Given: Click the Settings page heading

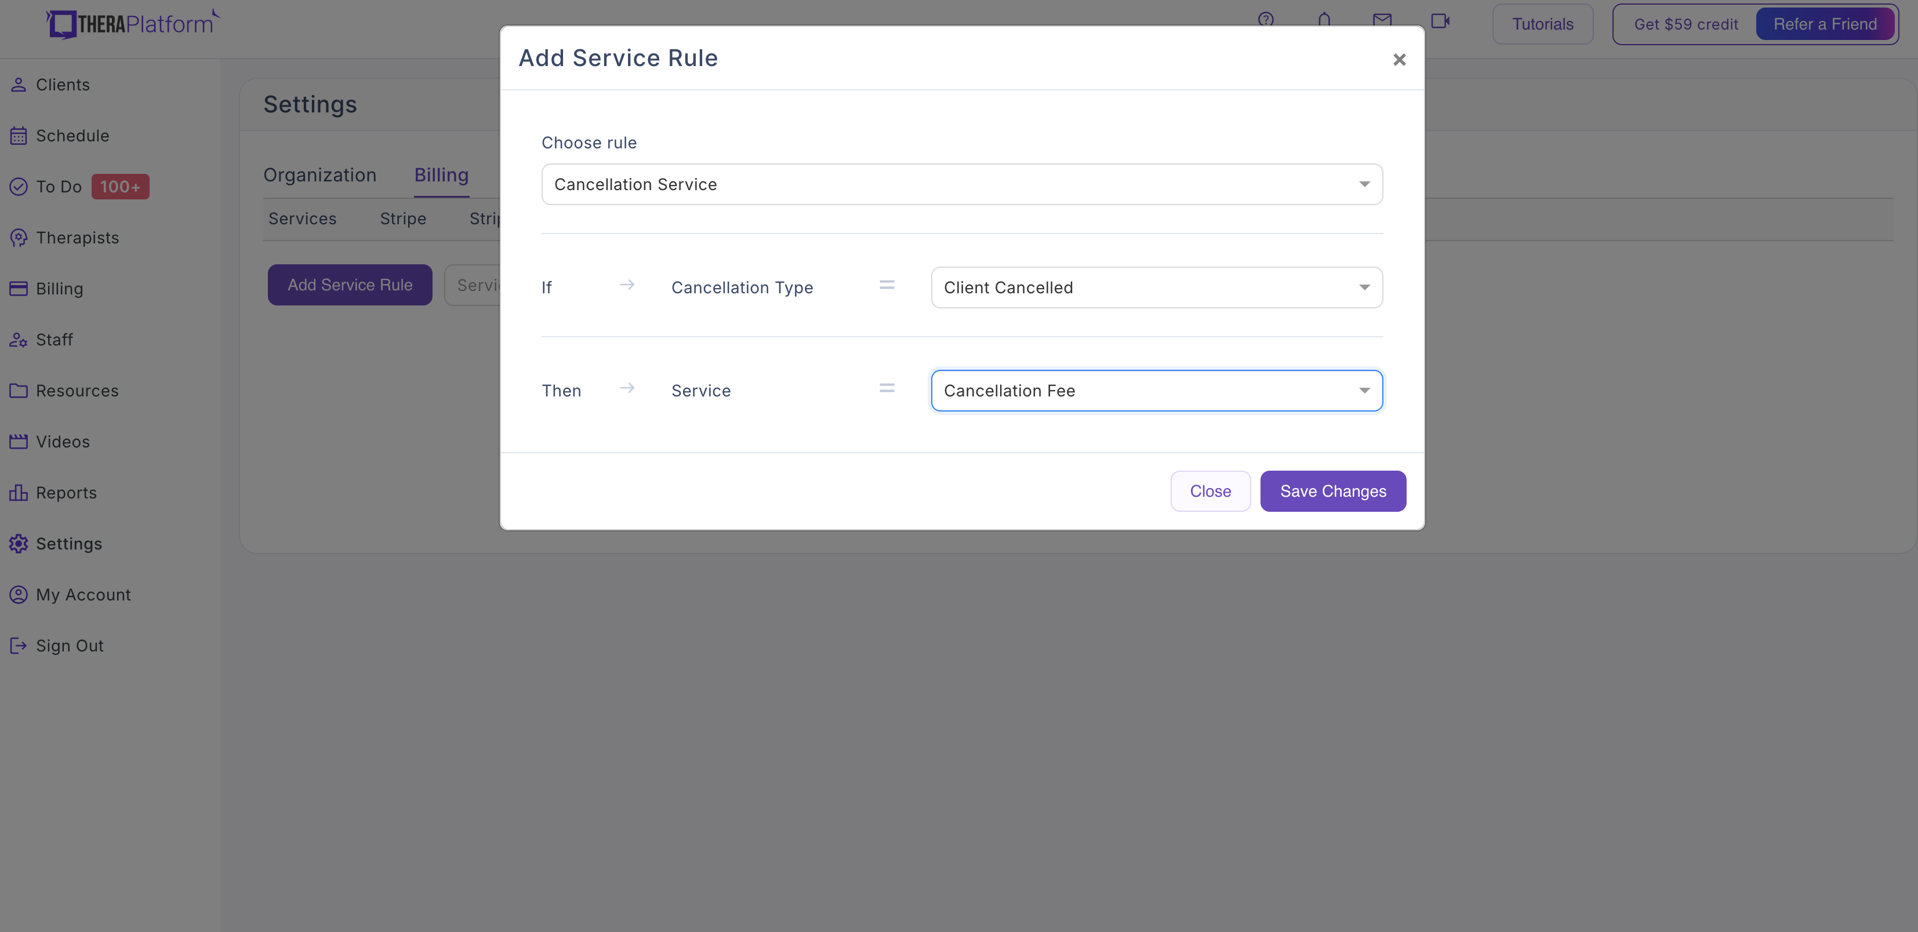Looking at the screenshot, I should (x=310, y=104).
